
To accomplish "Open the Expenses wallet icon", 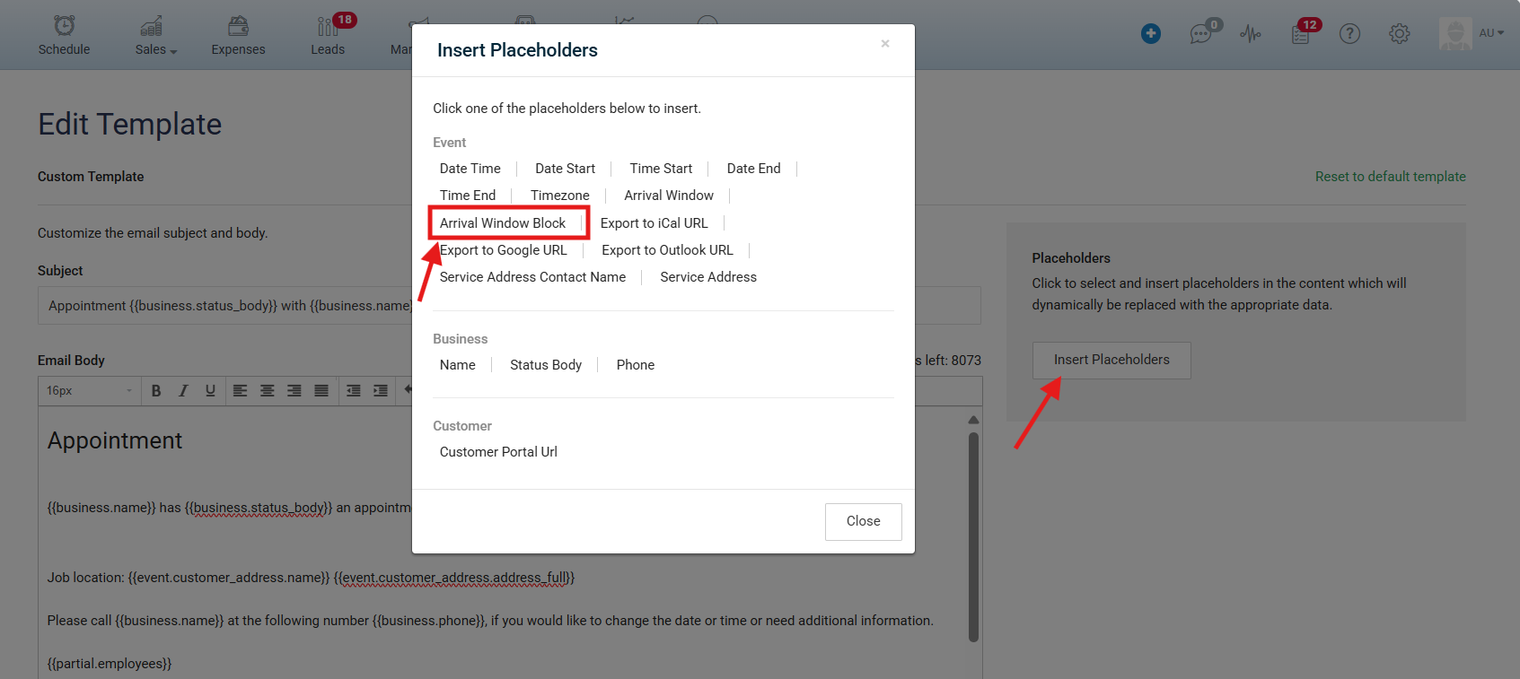I will coord(238,25).
